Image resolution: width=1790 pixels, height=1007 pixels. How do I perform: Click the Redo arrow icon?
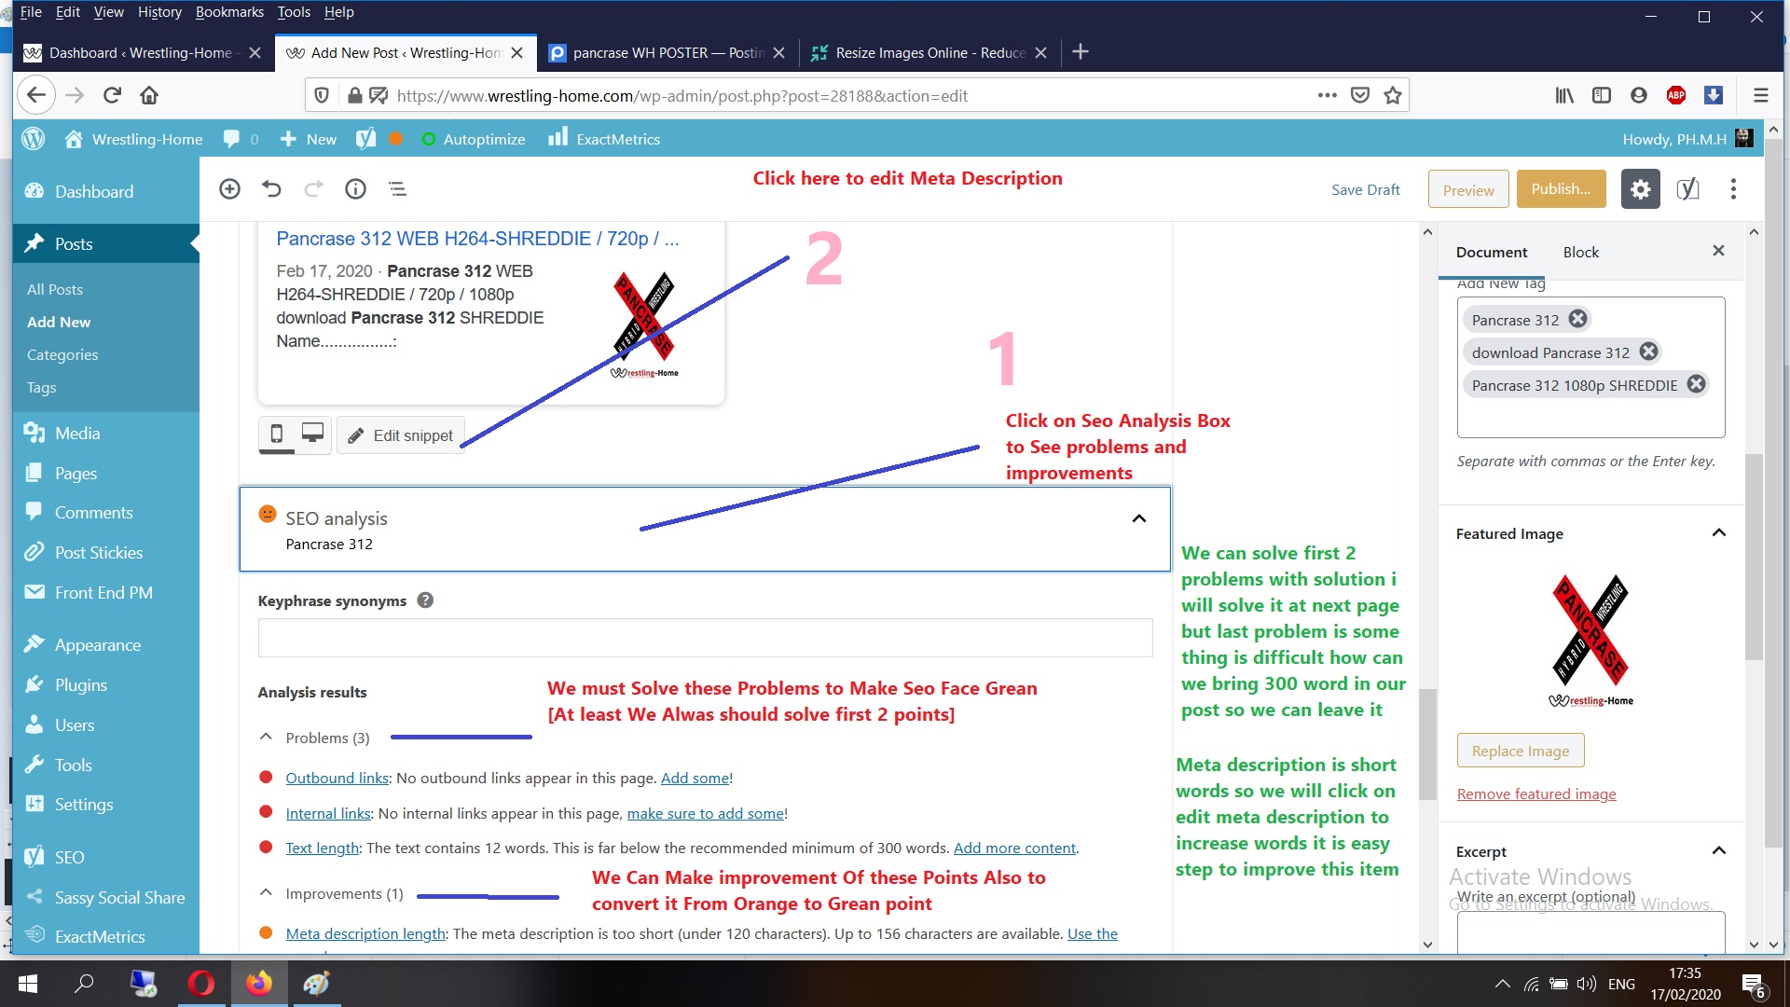314,189
